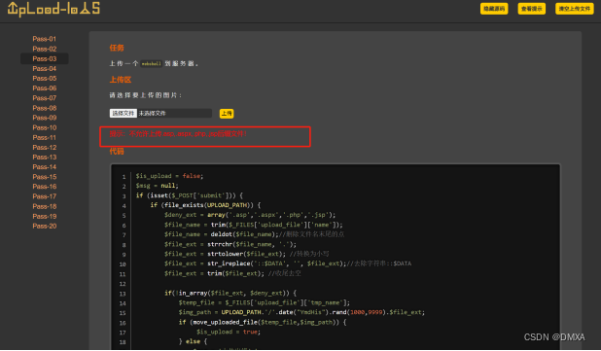The width and height of the screenshot is (601, 351).
Task: Go to Pass-12 level
Action: pos(45,147)
